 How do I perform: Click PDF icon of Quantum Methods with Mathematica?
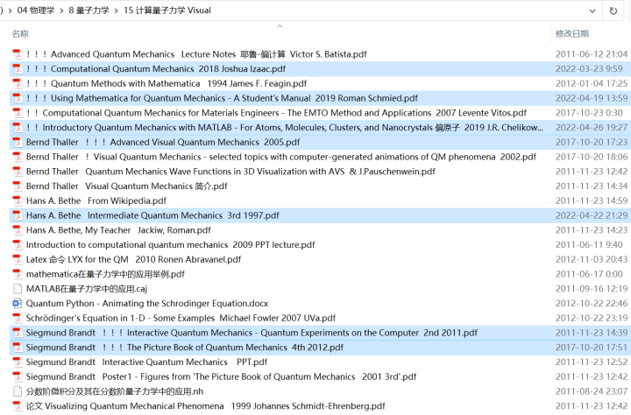(18, 84)
